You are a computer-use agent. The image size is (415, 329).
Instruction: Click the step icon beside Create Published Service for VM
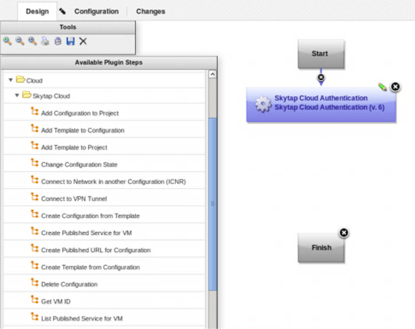(x=34, y=231)
